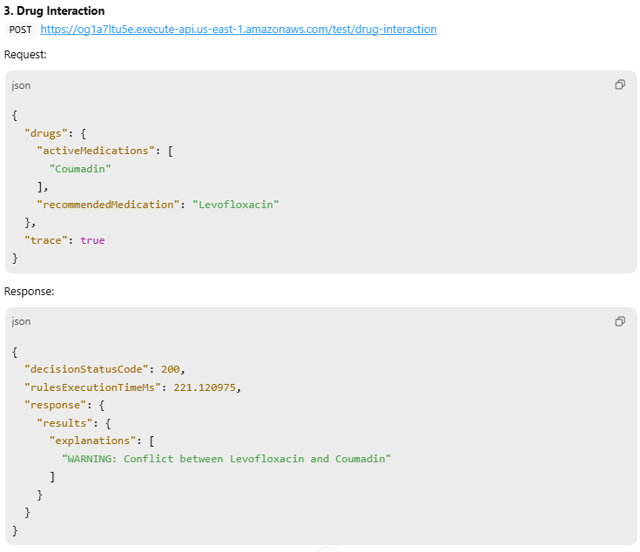
Task: Click the json label in Response block
Action: (x=21, y=321)
